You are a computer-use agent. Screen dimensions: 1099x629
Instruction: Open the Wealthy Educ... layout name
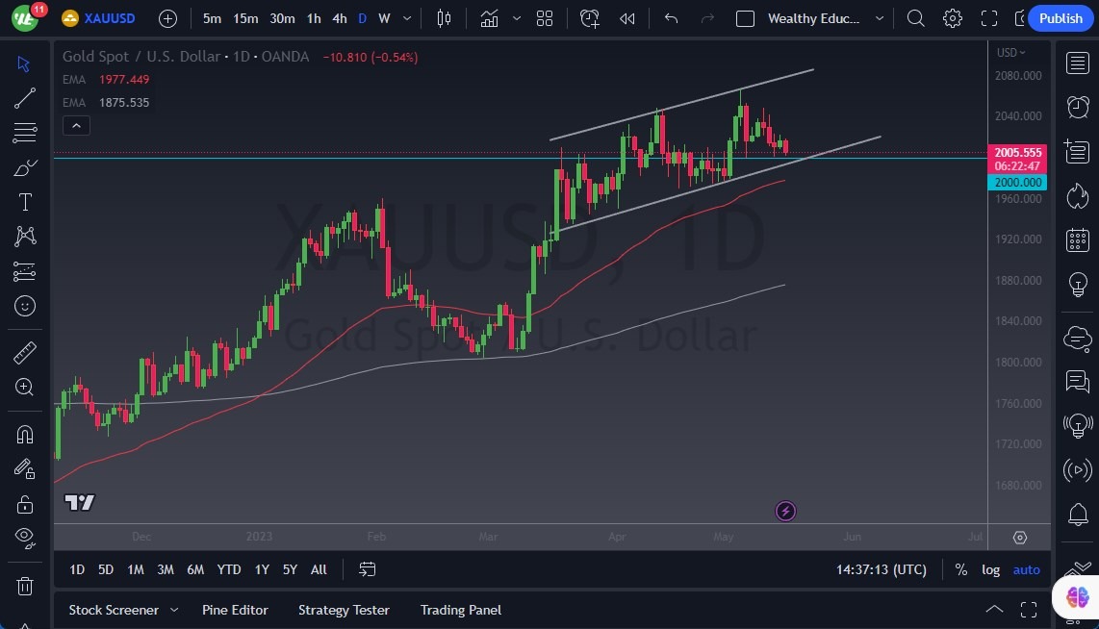[813, 18]
